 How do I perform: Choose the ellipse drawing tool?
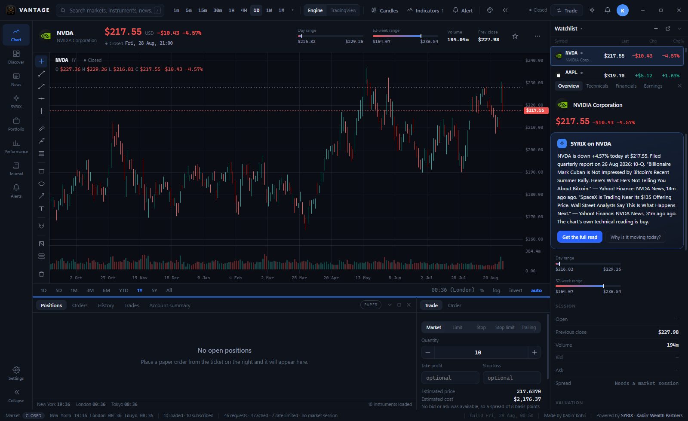point(41,184)
